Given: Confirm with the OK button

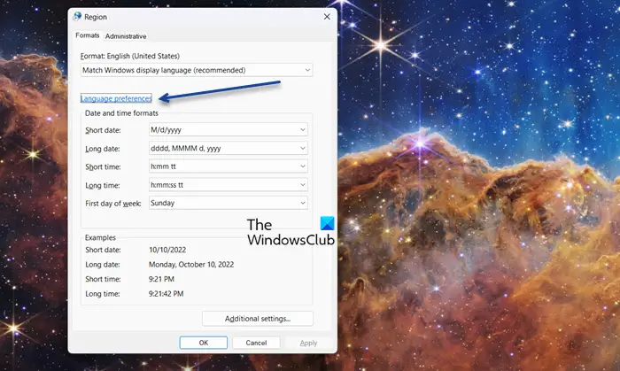Looking at the screenshot, I should pos(203,343).
